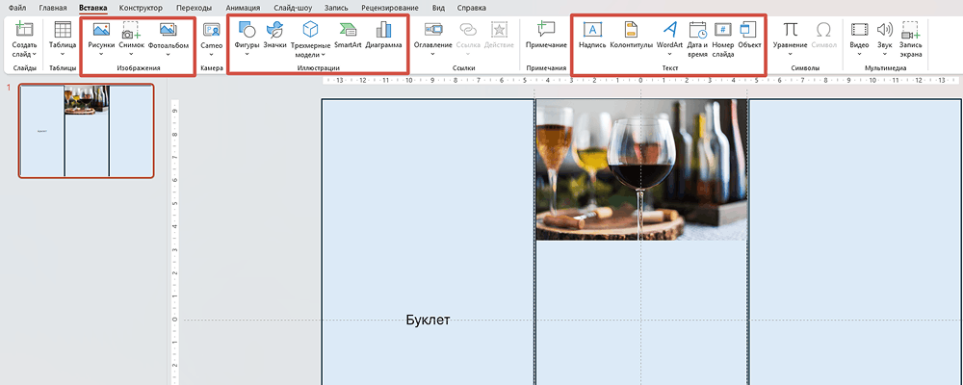
Task: Expand the Cameo dropdown arrow
Action: pyautogui.click(x=211, y=54)
